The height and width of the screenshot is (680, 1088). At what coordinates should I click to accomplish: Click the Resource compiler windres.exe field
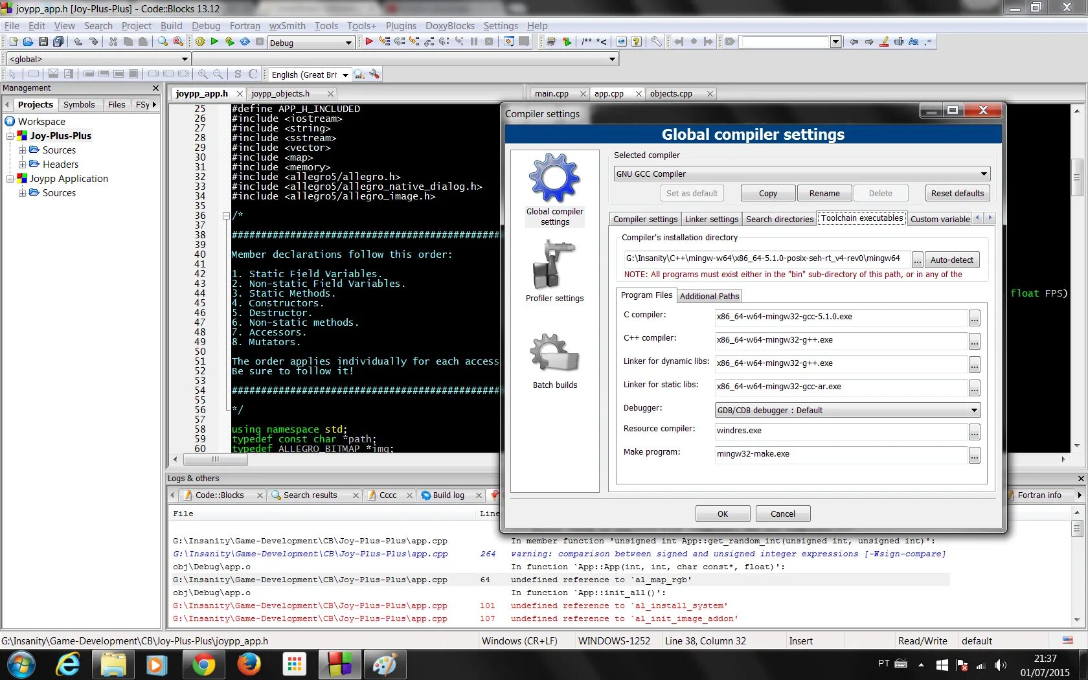[841, 431]
